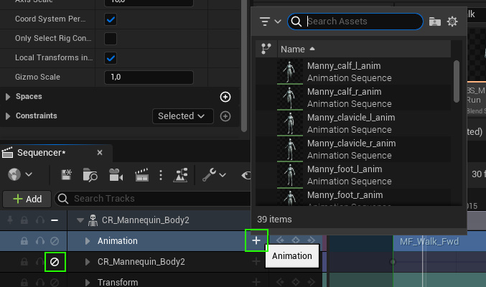Viewport: 486px width, 287px height.
Task: Click the Add track button
Action: pyautogui.click(x=27, y=199)
